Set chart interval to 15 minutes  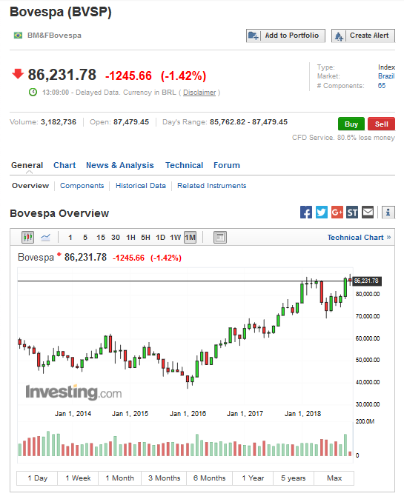click(101, 238)
